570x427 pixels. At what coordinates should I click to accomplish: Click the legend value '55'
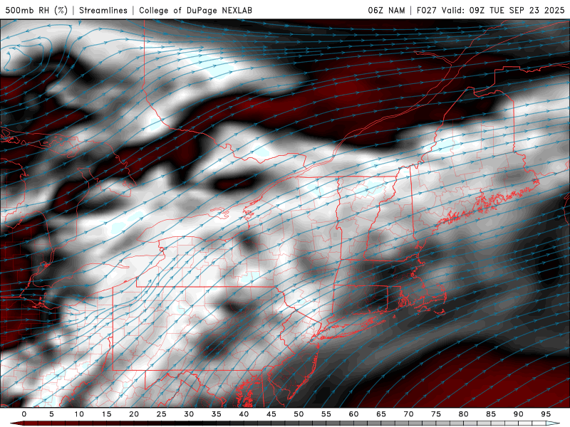pyautogui.click(x=326, y=414)
